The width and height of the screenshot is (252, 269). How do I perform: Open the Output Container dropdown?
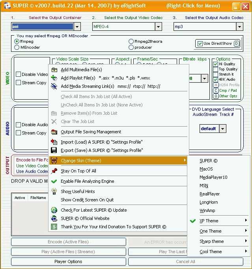[x=77, y=27]
